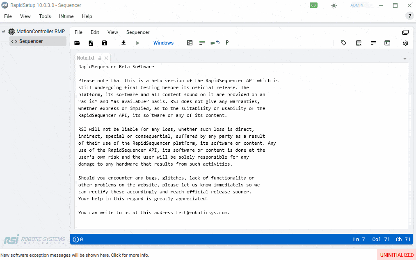416x260 pixels.
Task: Click the pop-out window icon at top right
Action: coord(405,32)
